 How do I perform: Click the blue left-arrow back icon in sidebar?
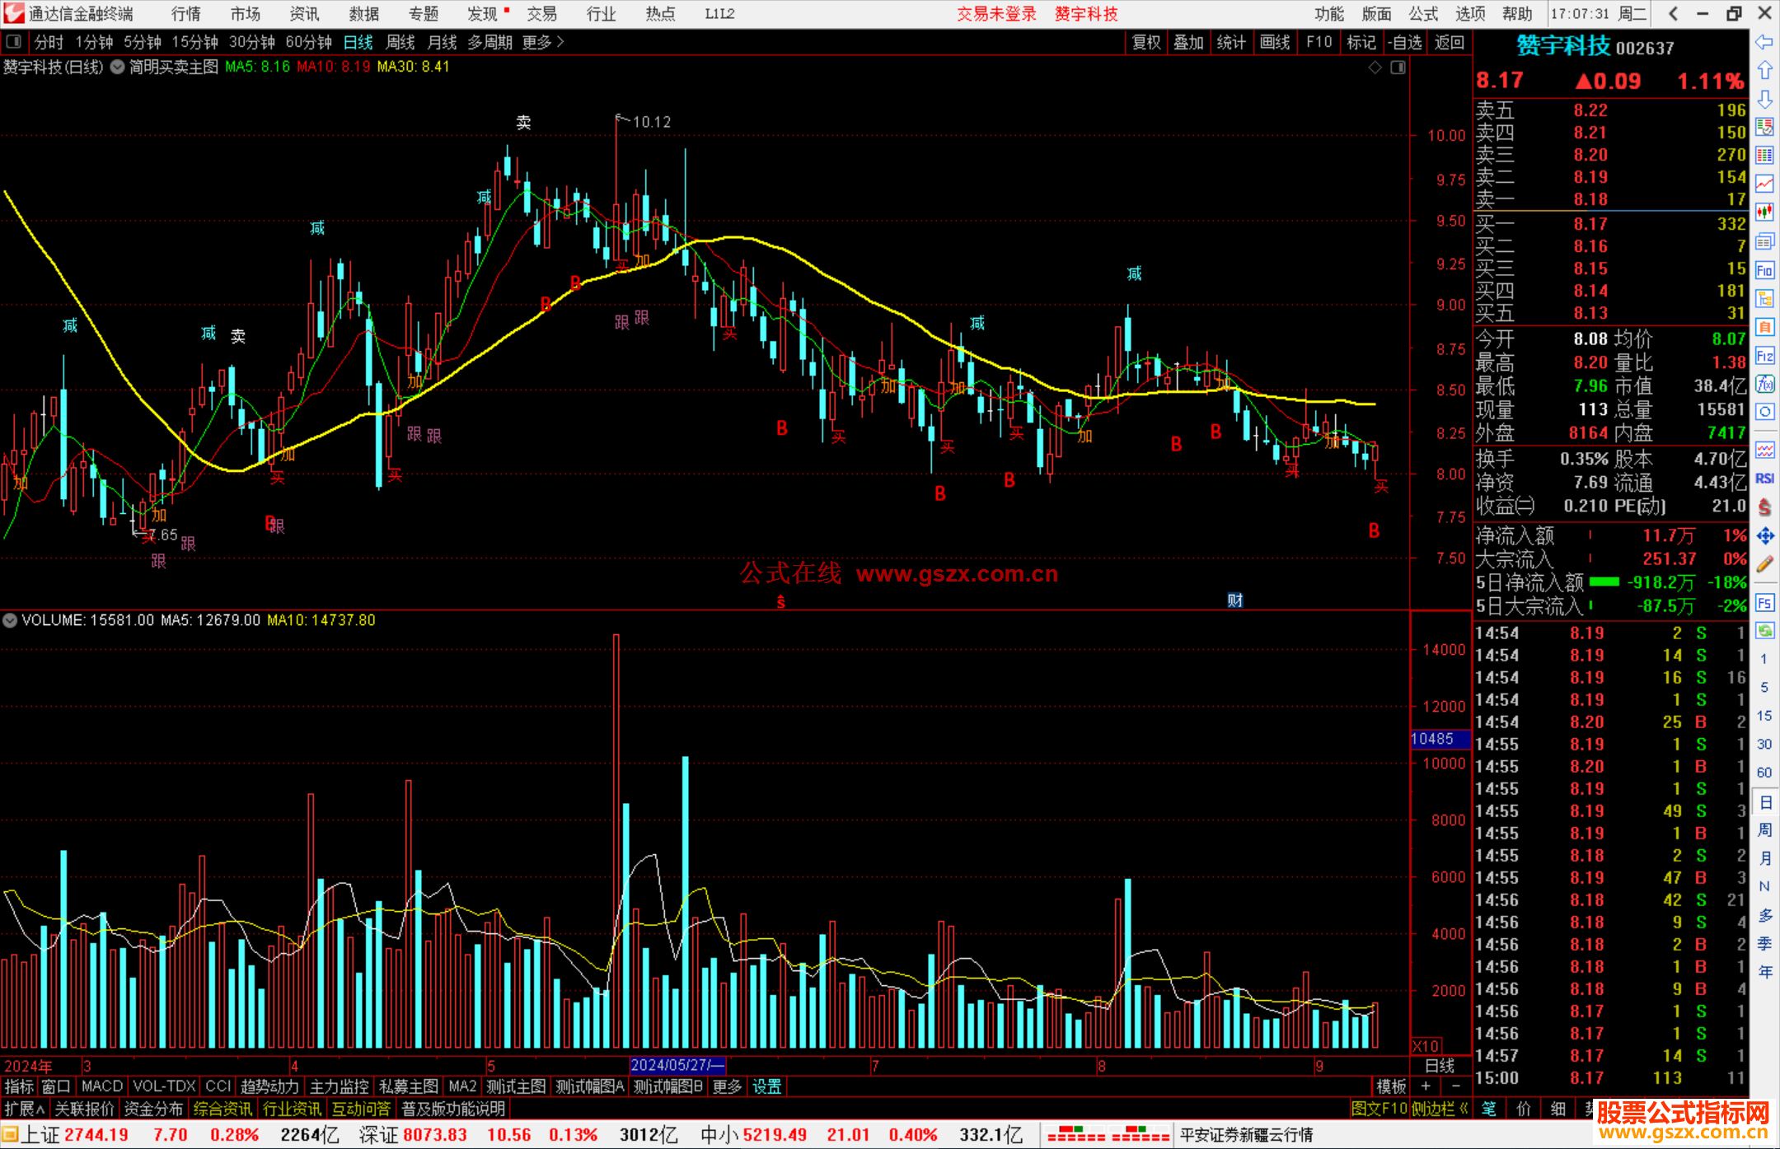tap(1764, 41)
